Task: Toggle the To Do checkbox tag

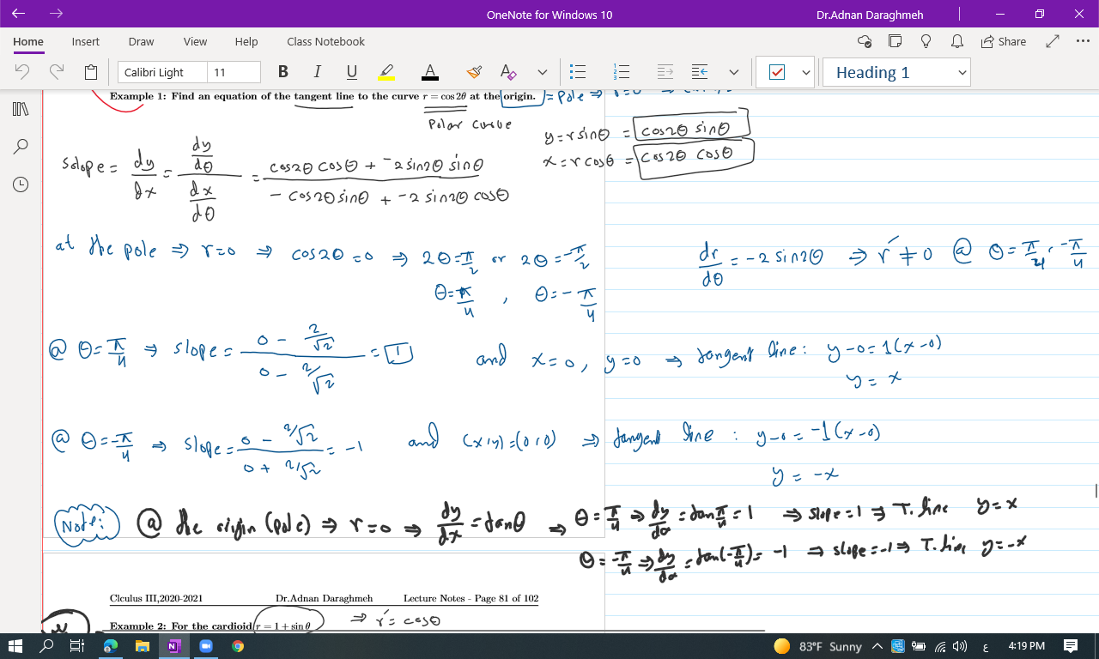Action: coord(777,72)
